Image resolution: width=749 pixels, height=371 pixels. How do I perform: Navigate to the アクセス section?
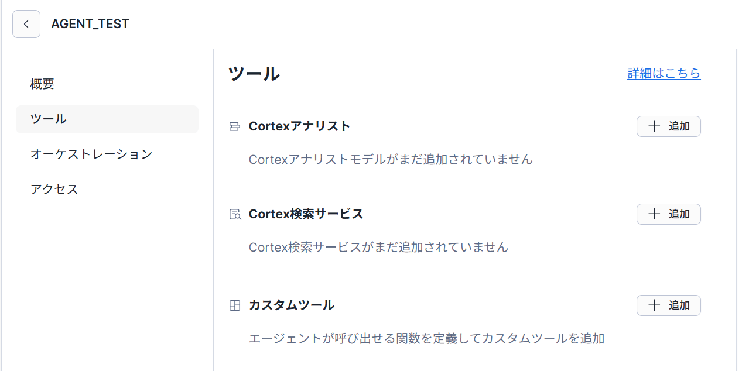click(x=54, y=190)
